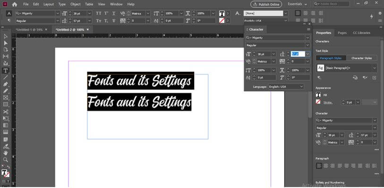Open the File menu
Viewport: 384px width, 188px height.
26,4
